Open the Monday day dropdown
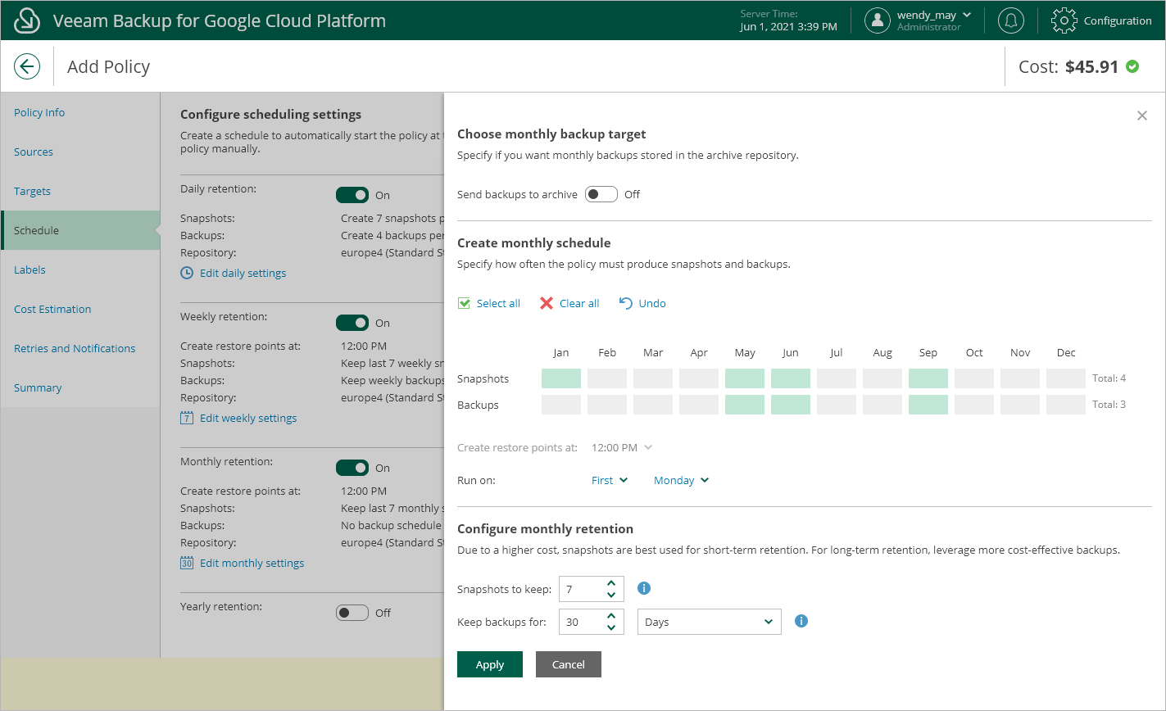This screenshot has height=711, width=1166. 681,480
